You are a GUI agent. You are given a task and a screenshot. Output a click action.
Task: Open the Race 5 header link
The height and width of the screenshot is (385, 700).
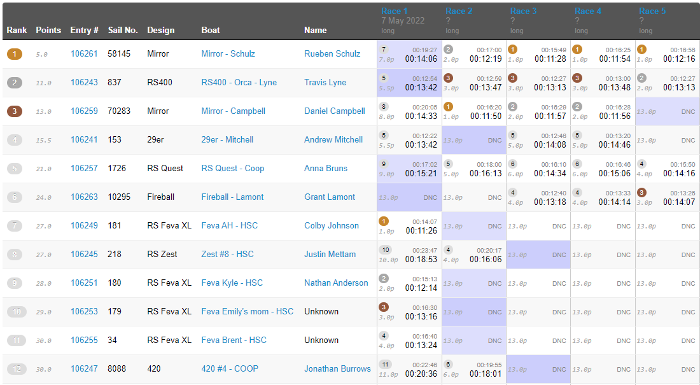pos(652,11)
